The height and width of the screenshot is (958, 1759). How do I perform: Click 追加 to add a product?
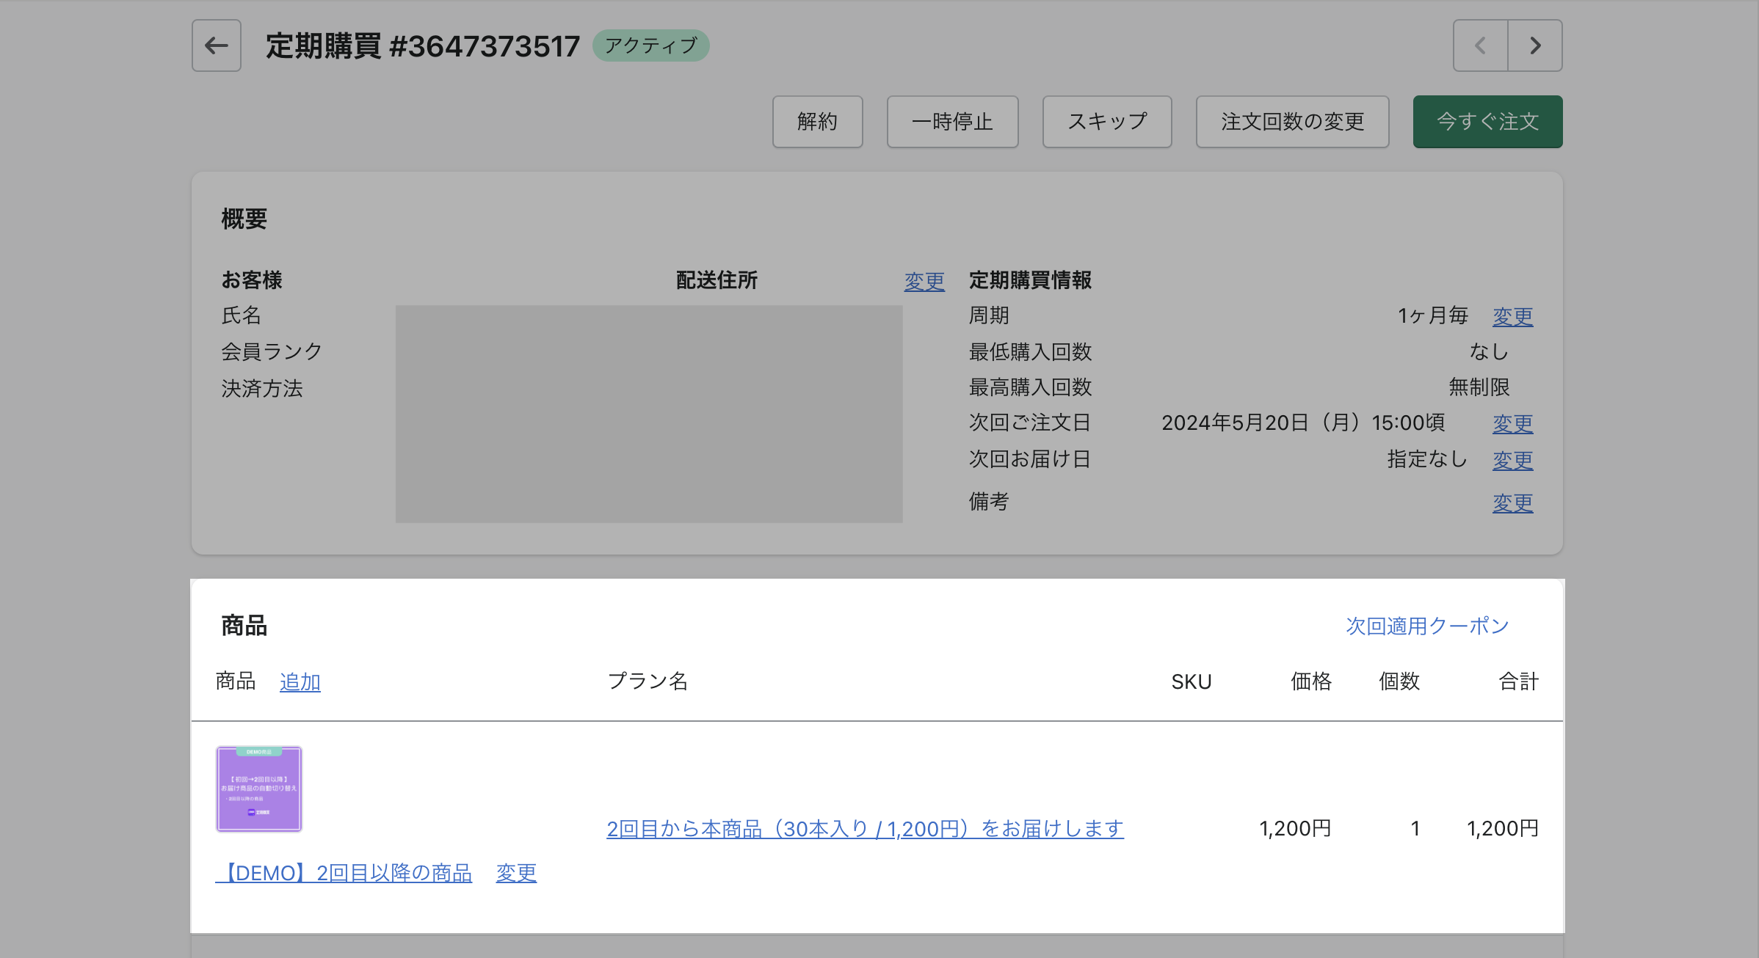300,681
